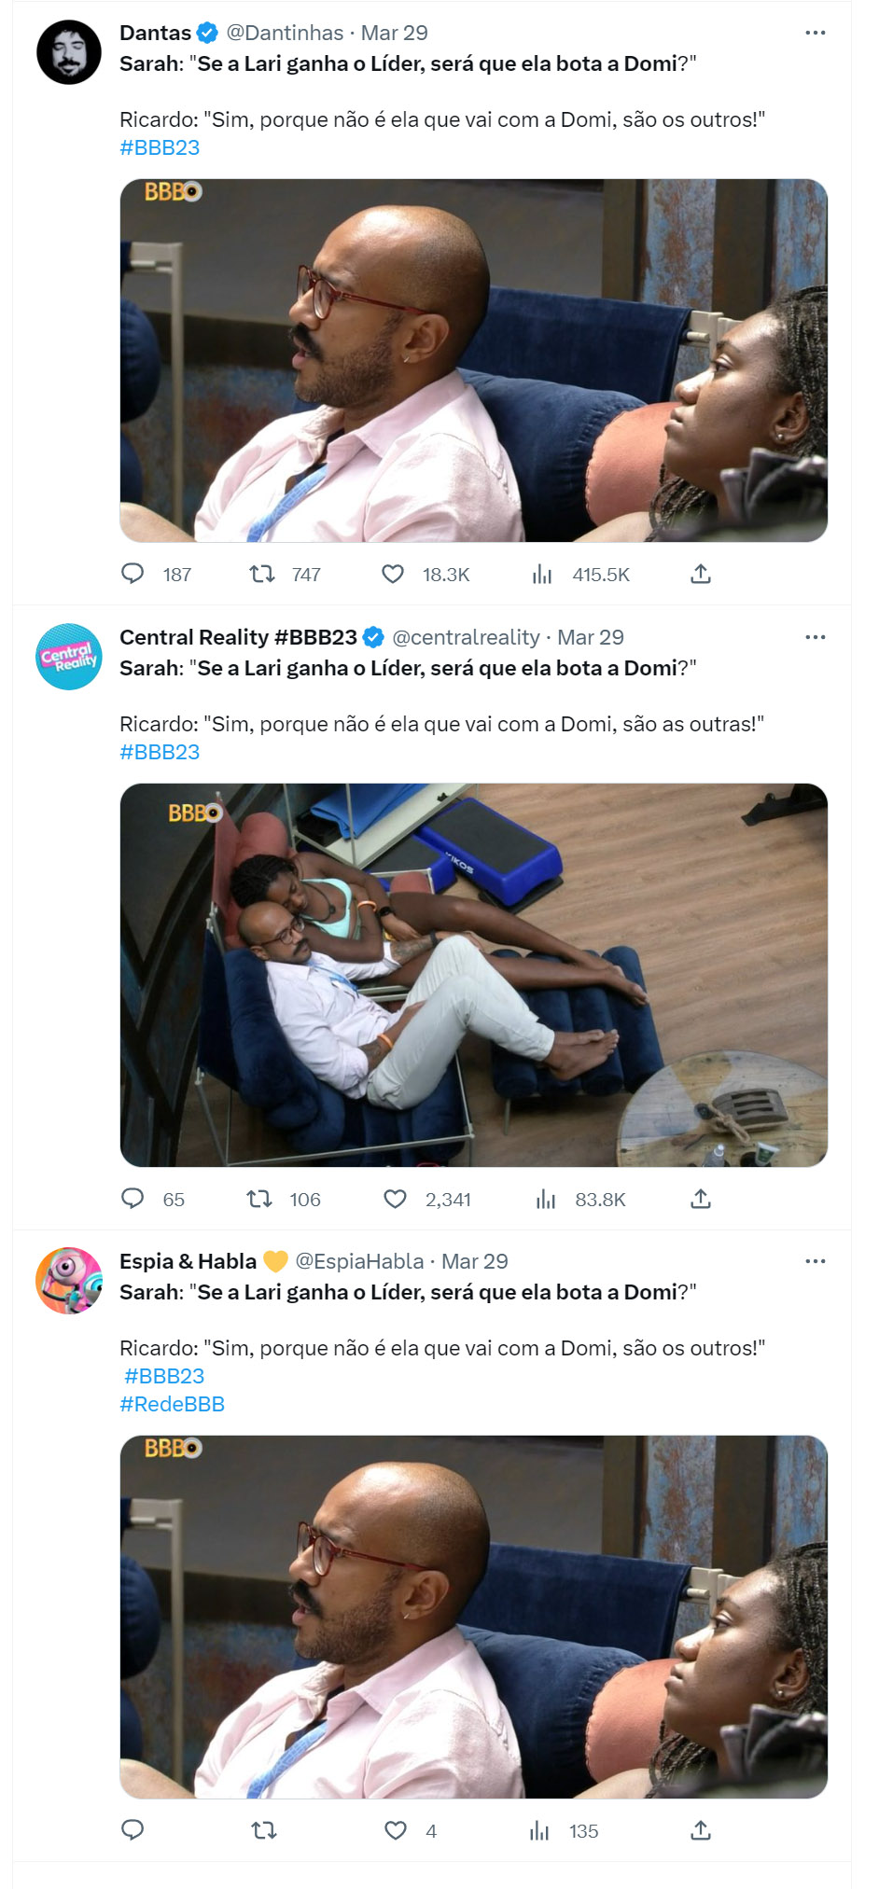Share the Central Reality tweet
The height and width of the screenshot is (1889, 893).
click(x=701, y=1198)
